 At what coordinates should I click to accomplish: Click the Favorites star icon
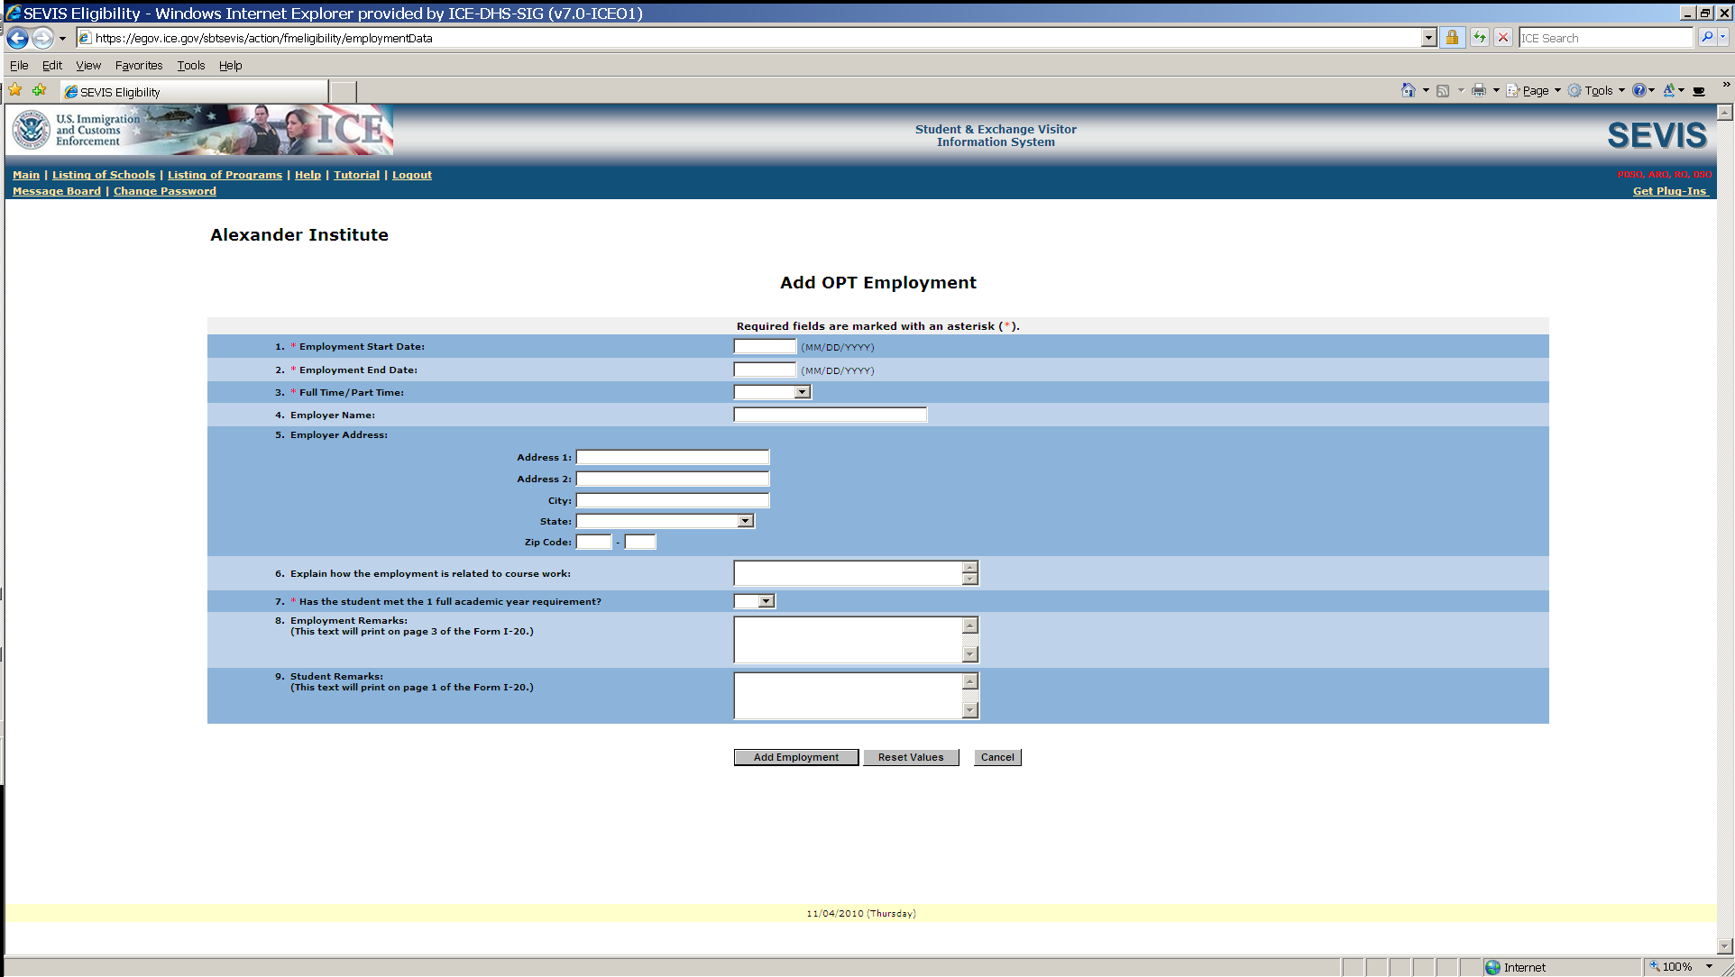(15, 90)
